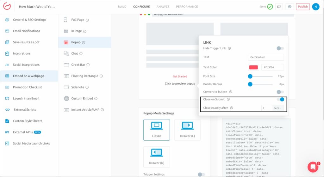Image resolution: width=324 pixels, height=177 pixels.
Task: Click the Text Color red swatch
Action: 253,67
